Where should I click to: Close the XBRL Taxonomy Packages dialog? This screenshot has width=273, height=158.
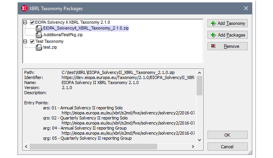coord(246,8)
